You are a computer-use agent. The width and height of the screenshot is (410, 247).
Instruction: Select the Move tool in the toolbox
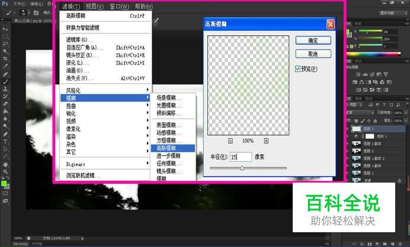(x=5, y=29)
